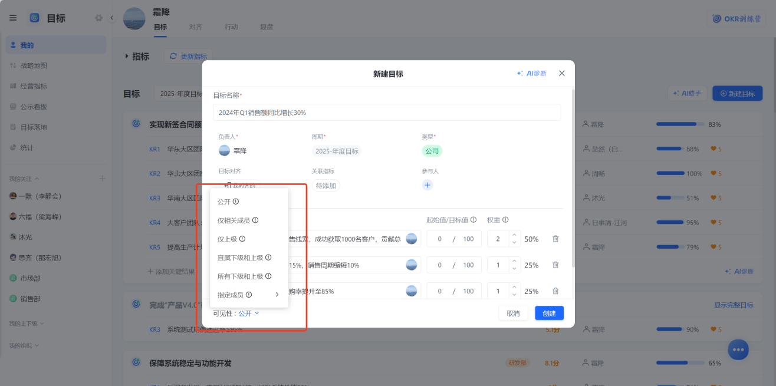
Task: Click info icon next to 仅相关成员
Action: click(255, 220)
